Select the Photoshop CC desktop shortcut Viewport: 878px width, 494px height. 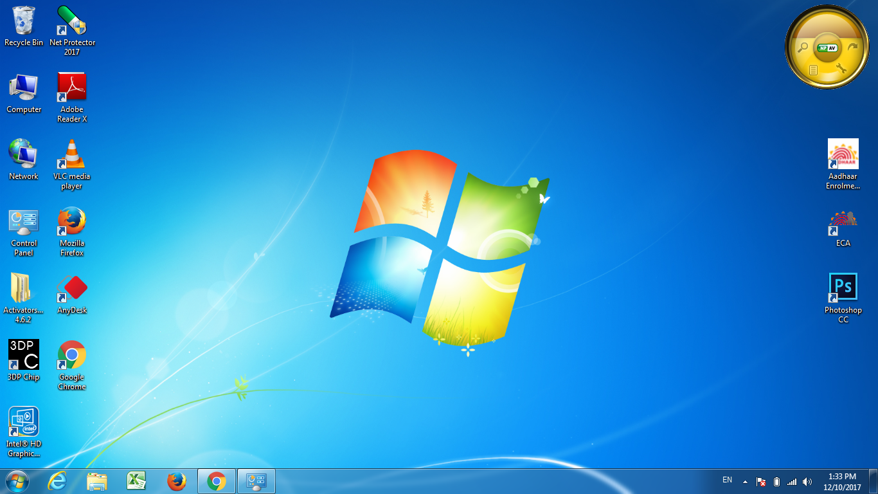point(843,298)
